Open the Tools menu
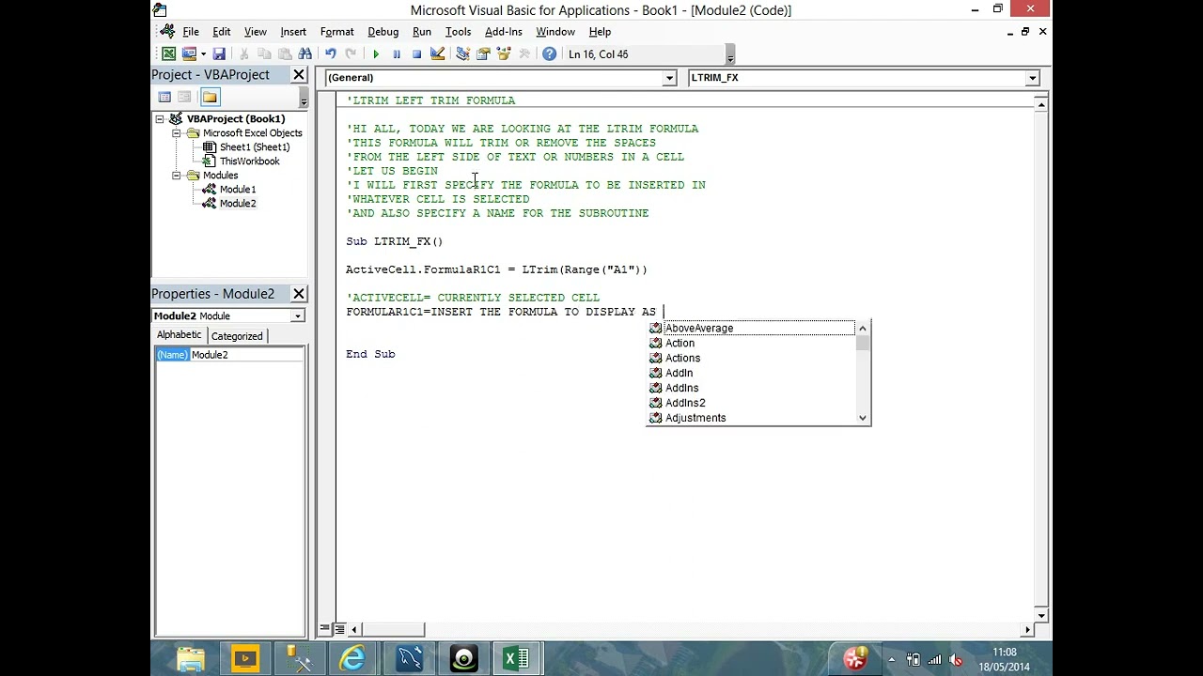The height and width of the screenshot is (676, 1203). click(459, 32)
